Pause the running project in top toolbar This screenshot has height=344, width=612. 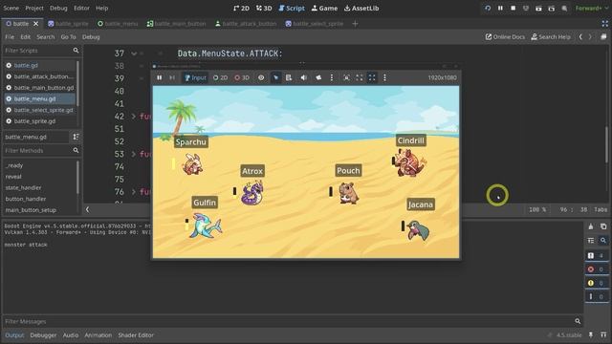tap(500, 8)
